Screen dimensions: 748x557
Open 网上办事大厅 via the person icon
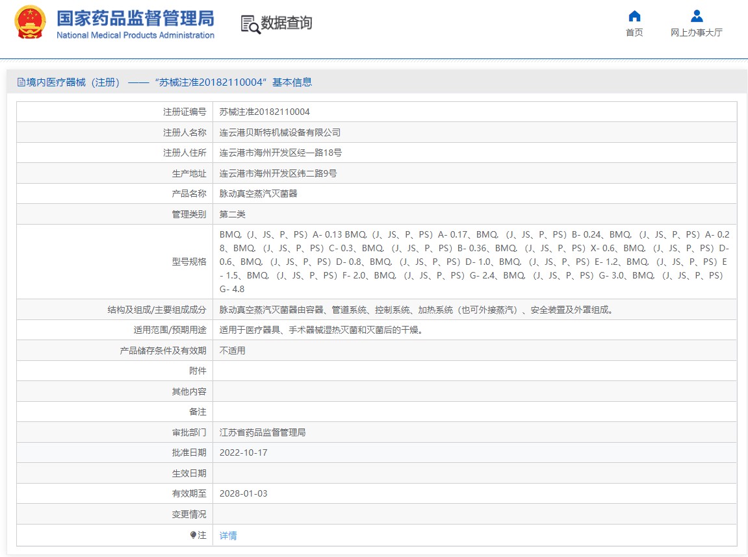[697, 16]
